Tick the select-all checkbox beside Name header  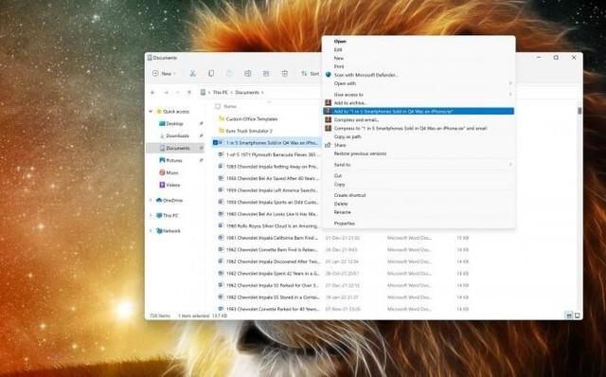[218, 106]
